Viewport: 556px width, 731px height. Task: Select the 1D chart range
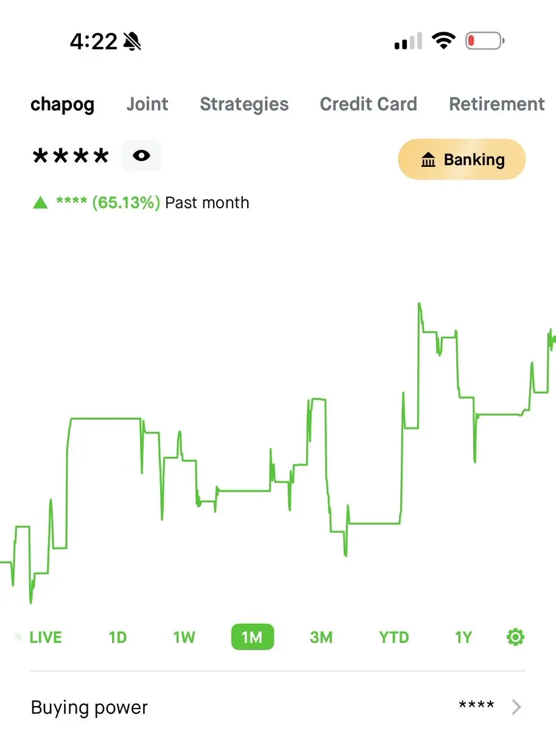coord(118,638)
